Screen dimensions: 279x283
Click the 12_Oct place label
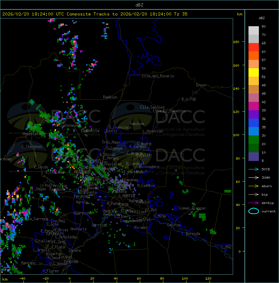click(151, 210)
